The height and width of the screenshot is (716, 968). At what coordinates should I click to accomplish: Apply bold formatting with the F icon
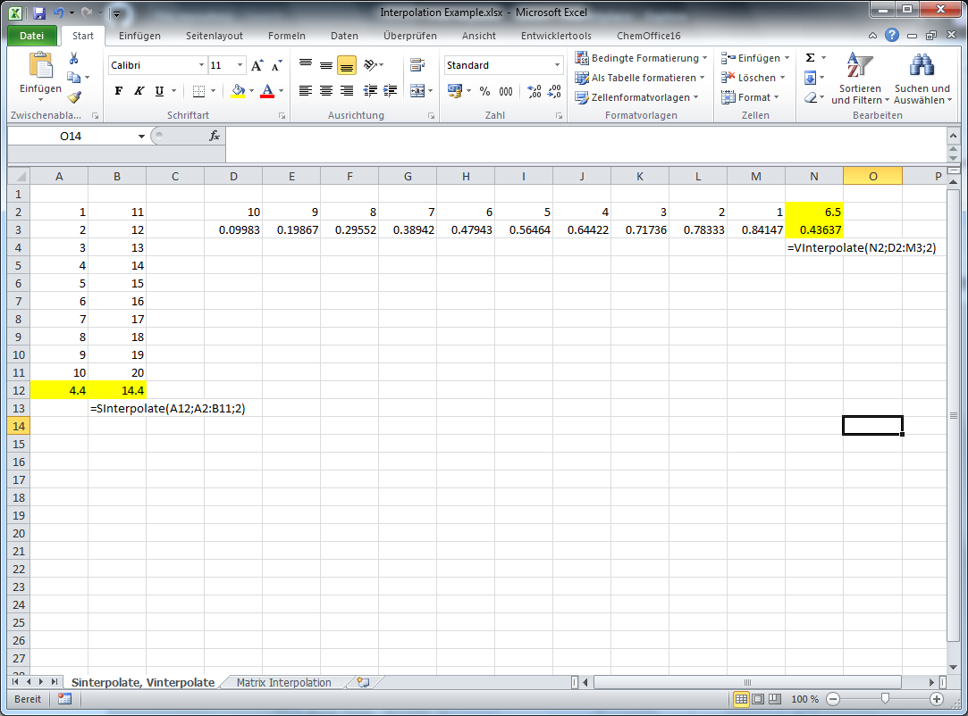(x=117, y=90)
